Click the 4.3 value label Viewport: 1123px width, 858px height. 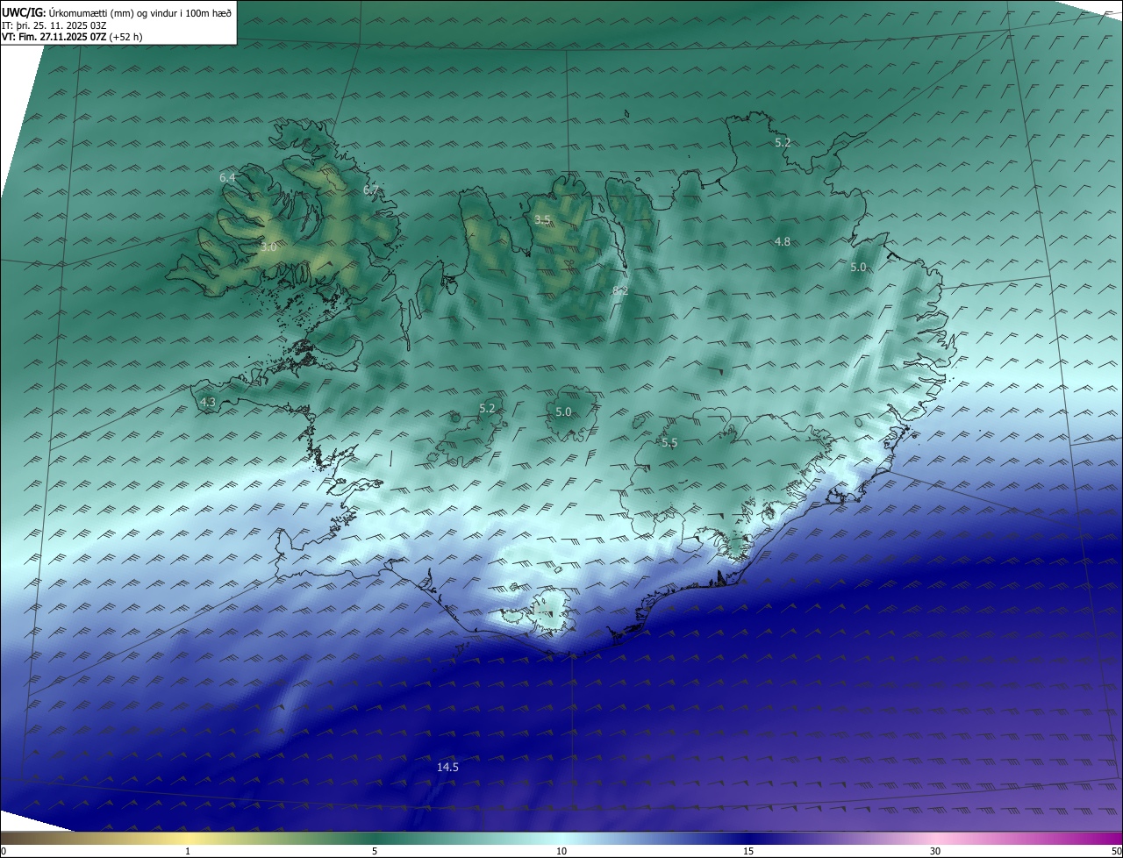(x=207, y=402)
